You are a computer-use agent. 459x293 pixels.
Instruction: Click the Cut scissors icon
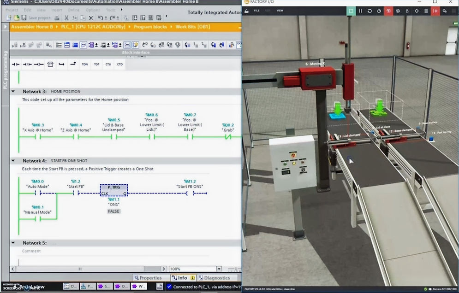66,18
